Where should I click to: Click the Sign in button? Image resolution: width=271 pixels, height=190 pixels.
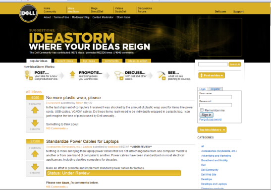[207, 115]
